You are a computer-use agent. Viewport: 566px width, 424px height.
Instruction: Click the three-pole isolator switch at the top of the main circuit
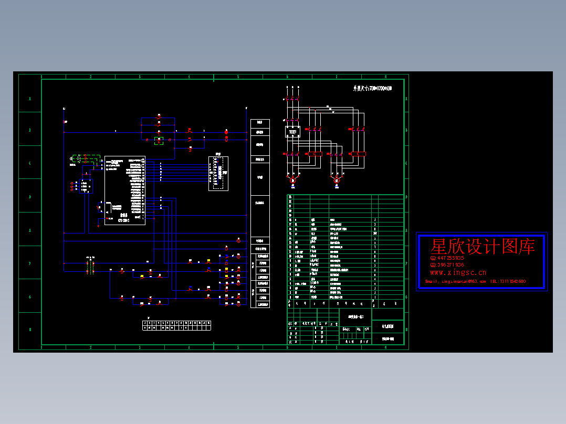[293, 99]
